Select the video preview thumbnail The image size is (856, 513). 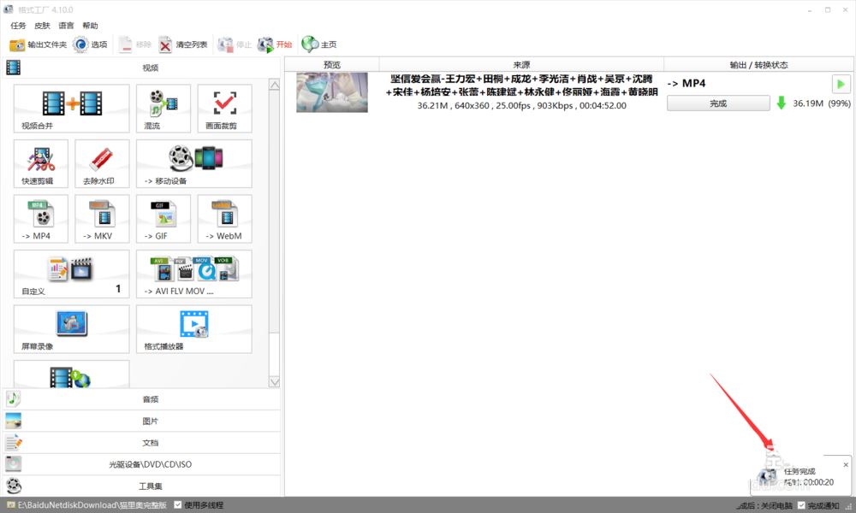tap(332, 92)
